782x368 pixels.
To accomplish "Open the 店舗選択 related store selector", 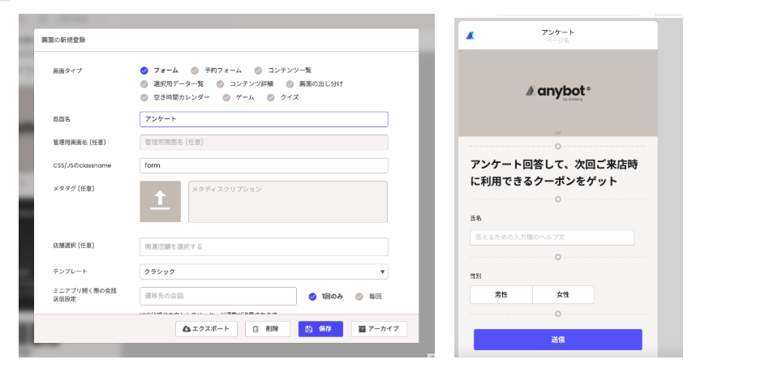I will [264, 246].
